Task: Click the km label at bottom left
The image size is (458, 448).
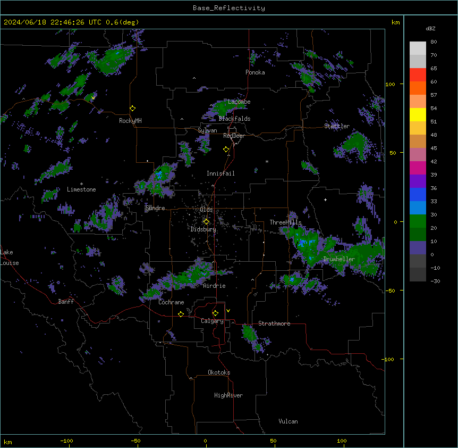Action: (x=8, y=442)
